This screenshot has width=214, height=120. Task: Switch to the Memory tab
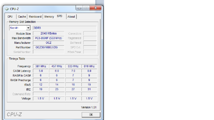click(49, 17)
